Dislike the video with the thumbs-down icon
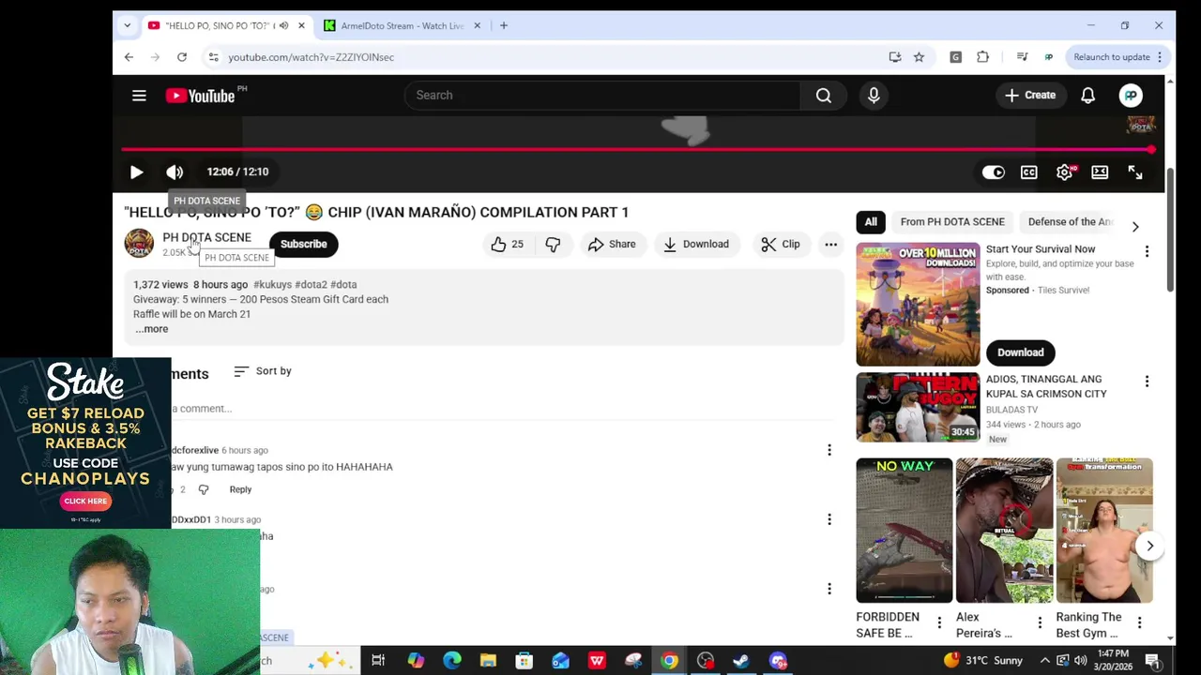Viewport: 1201px width, 675px height. click(x=553, y=244)
